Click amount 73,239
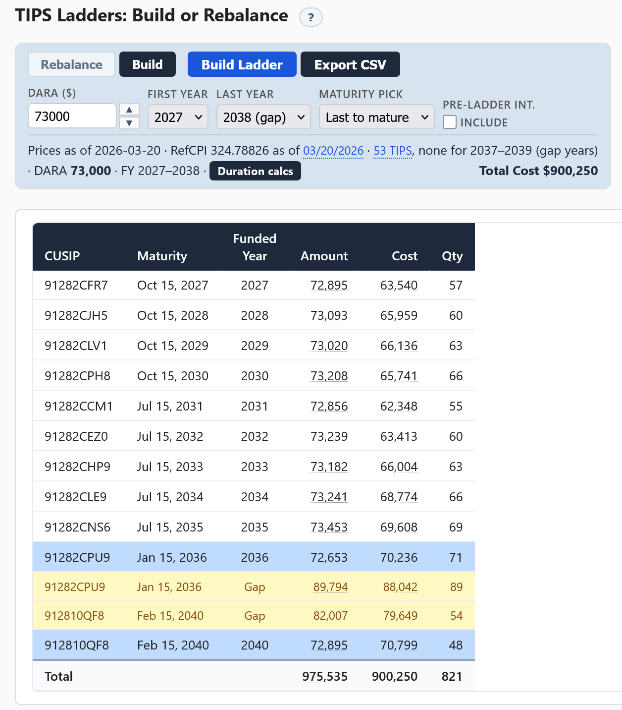Viewport: 622px width, 710px height. (329, 436)
